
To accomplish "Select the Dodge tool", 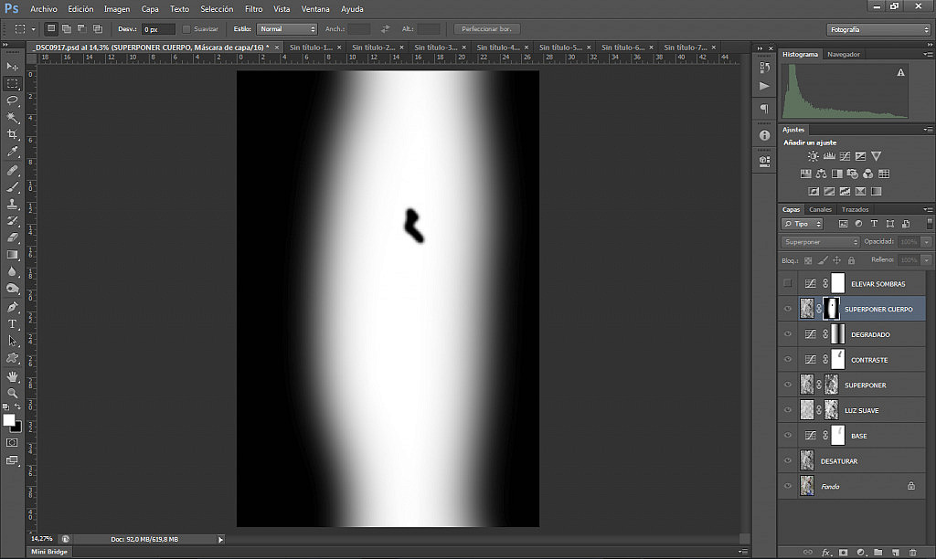I will pyautogui.click(x=13, y=289).
